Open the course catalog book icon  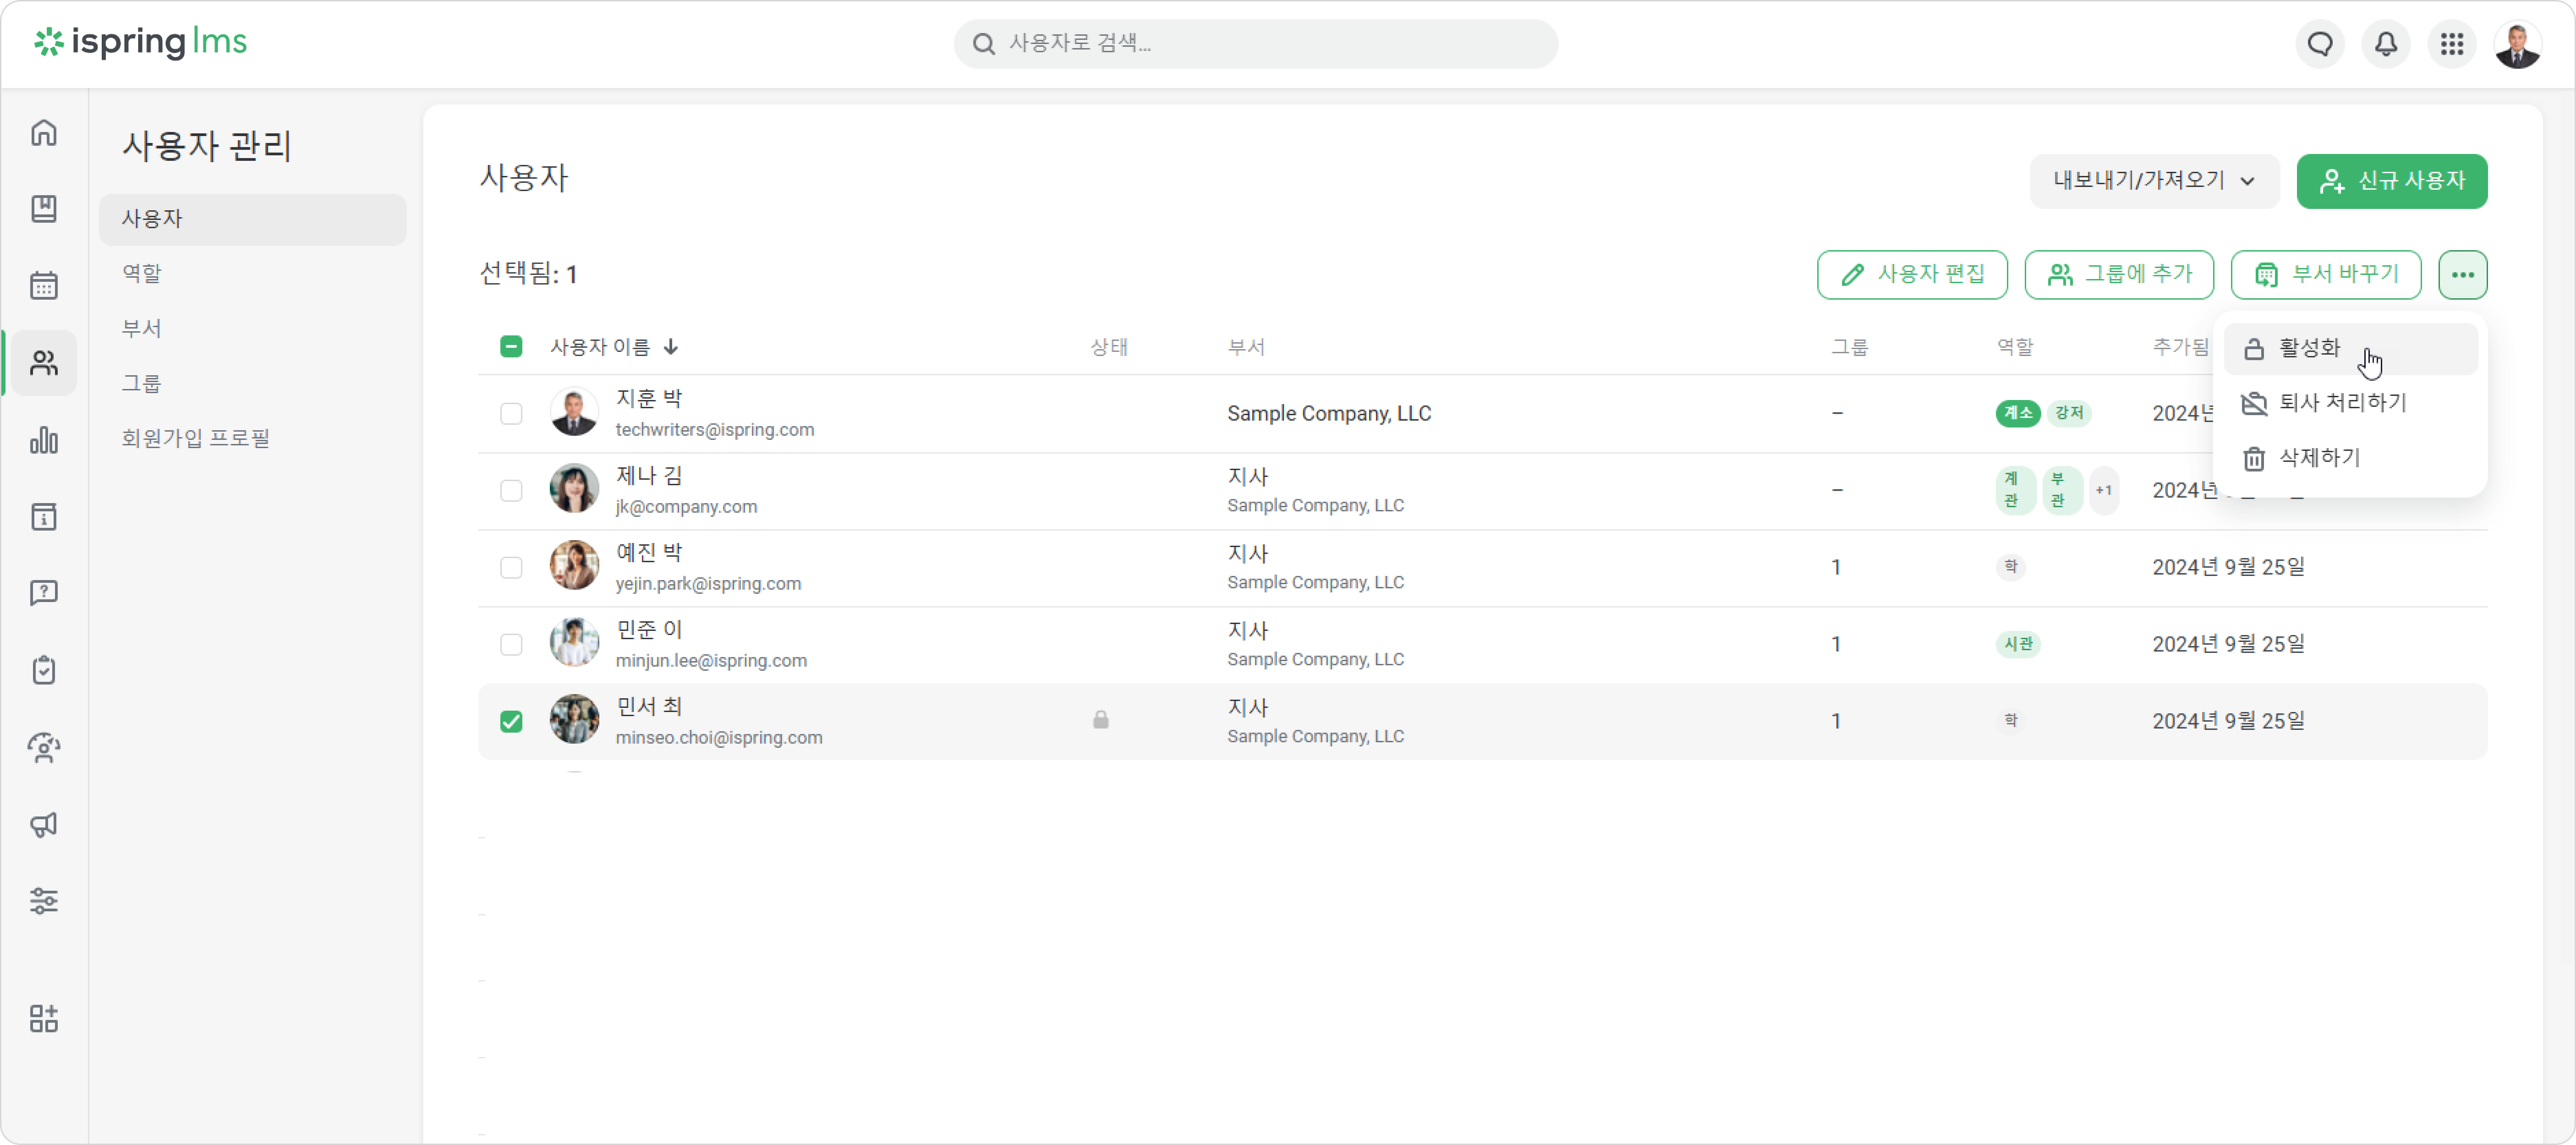[44, 209]
